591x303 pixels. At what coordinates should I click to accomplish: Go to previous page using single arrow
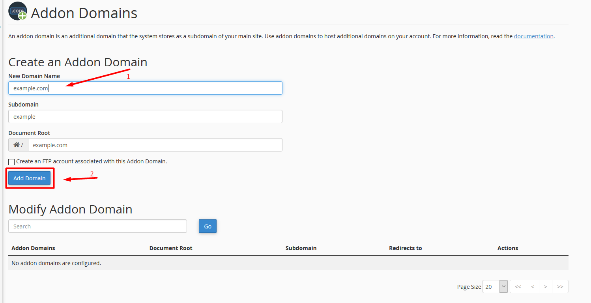532,287
